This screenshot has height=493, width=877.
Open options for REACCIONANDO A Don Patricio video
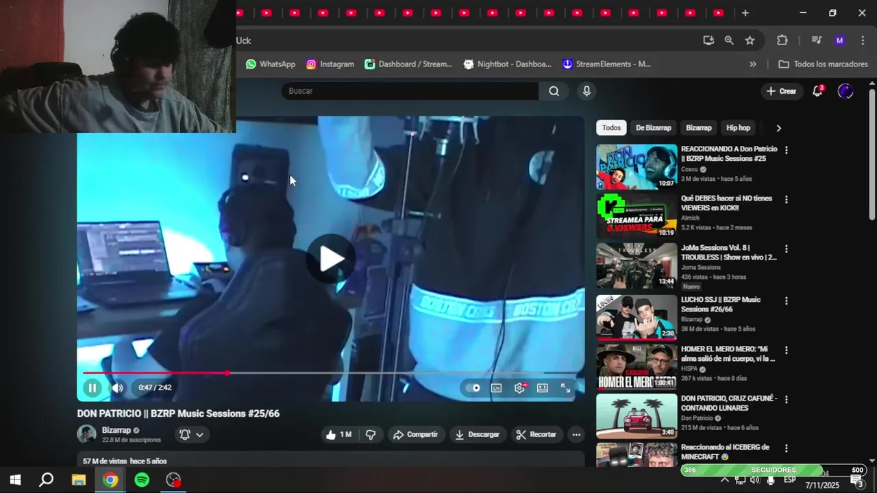pos(786,150)
